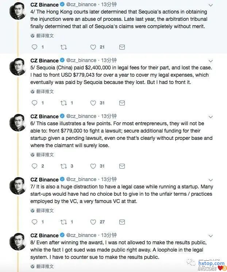Screen dimensions: 227x272
Task: Retweet the 6/ case illustrates tweet
Action: point(64,166)
